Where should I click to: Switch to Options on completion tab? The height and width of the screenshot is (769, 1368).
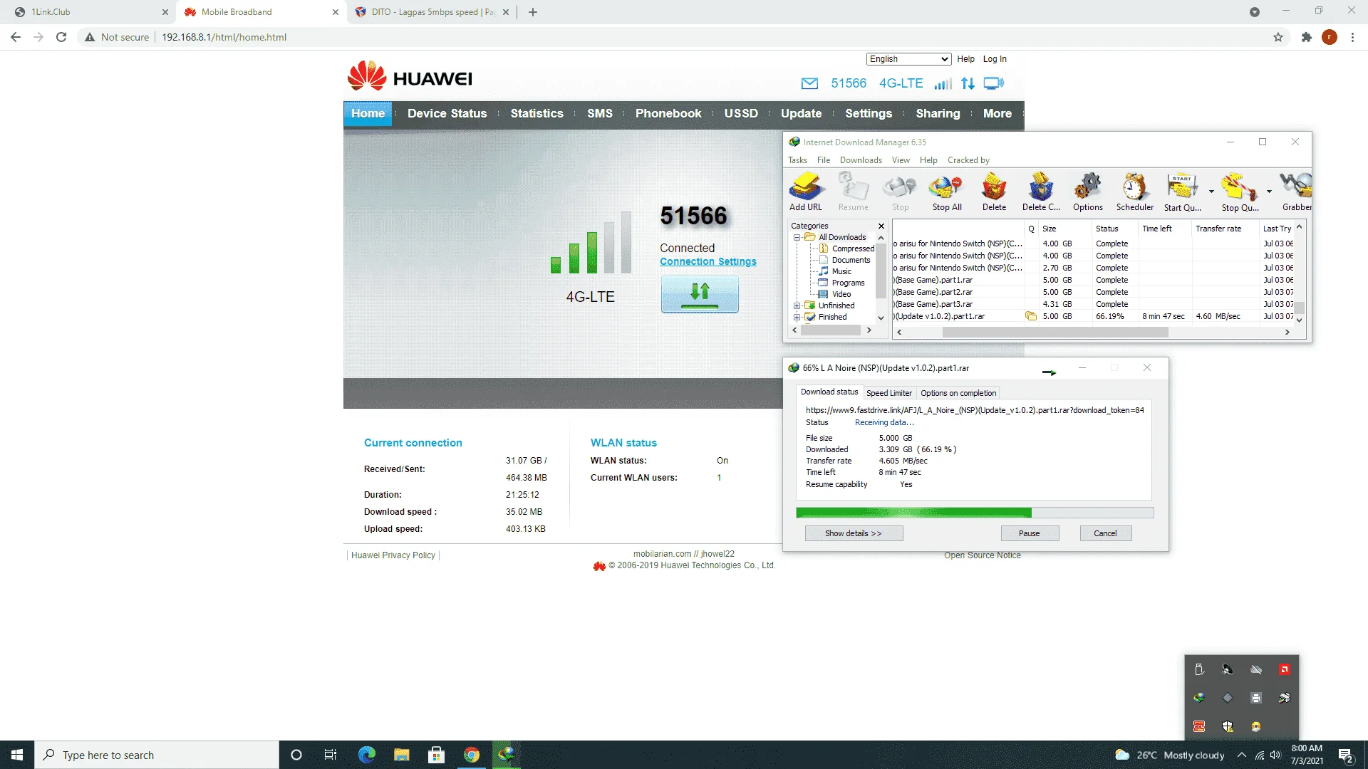coord(958,393)
